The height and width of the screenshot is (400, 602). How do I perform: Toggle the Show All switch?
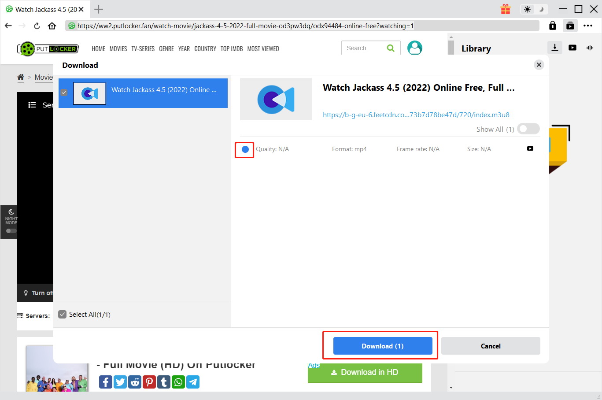click(x=528, y=129)
